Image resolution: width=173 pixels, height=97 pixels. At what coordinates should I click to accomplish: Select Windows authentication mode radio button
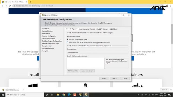pos(68,39)
